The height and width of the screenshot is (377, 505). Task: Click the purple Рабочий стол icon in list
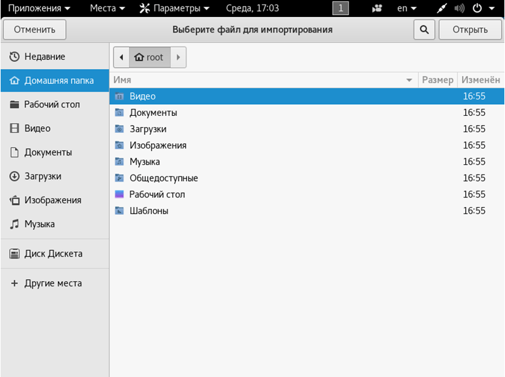pyautogui.click(x=119, y=194)
